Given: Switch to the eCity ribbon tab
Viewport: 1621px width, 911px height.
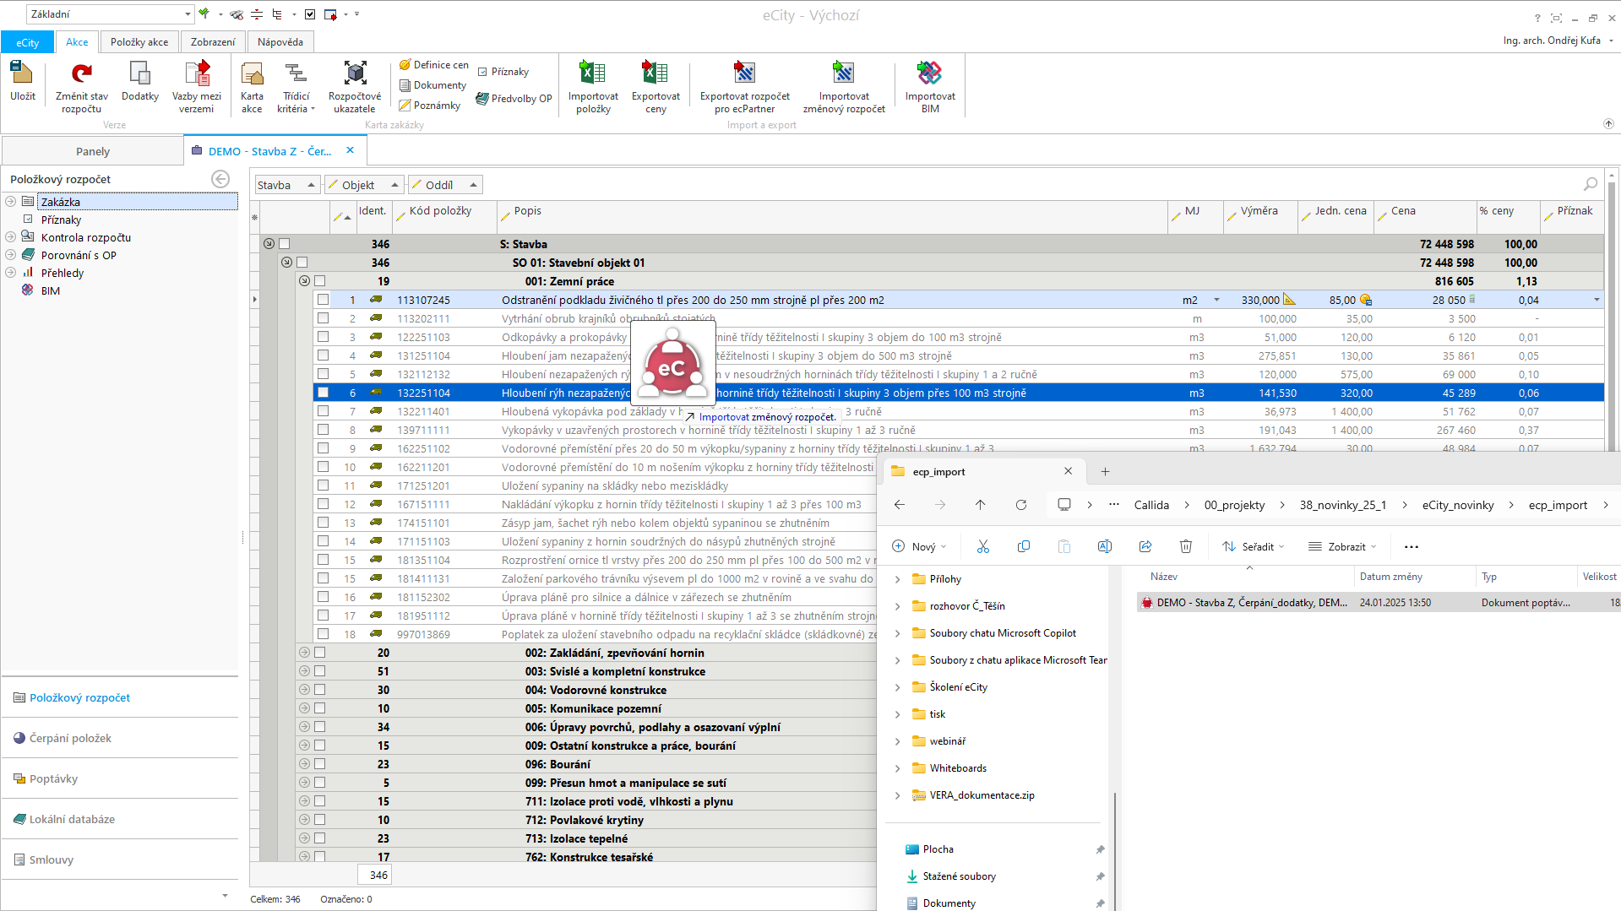Looking at the screenshot, I should pos(27,42).
